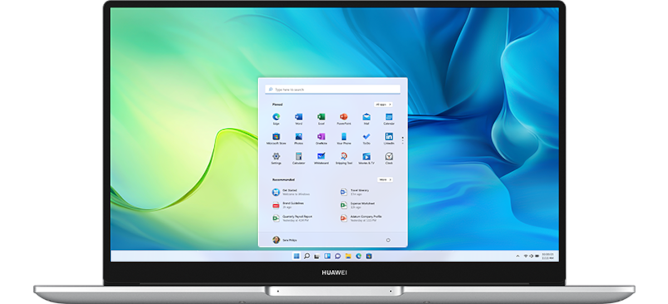
Task: Click the pinned apps page indicator dots
Action: [402, 139]
